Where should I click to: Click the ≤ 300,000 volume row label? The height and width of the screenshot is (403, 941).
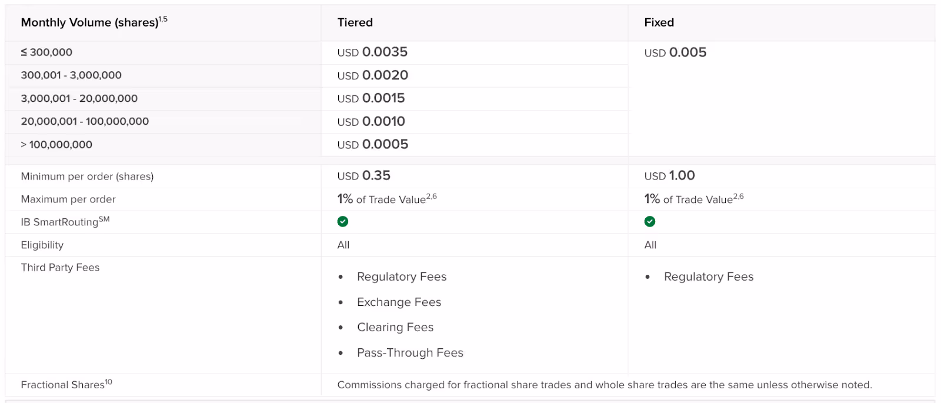click(x=46, y=52)
